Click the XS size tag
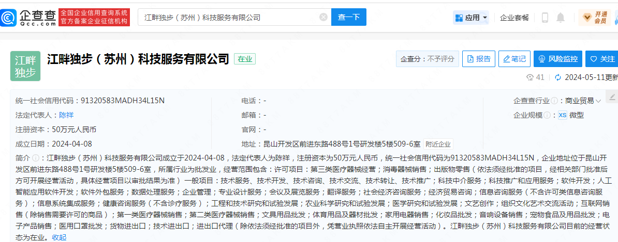The width and height of the screenshot is (618, 242). [563, 115]
